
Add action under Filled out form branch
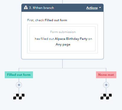(x=19, y=85)
